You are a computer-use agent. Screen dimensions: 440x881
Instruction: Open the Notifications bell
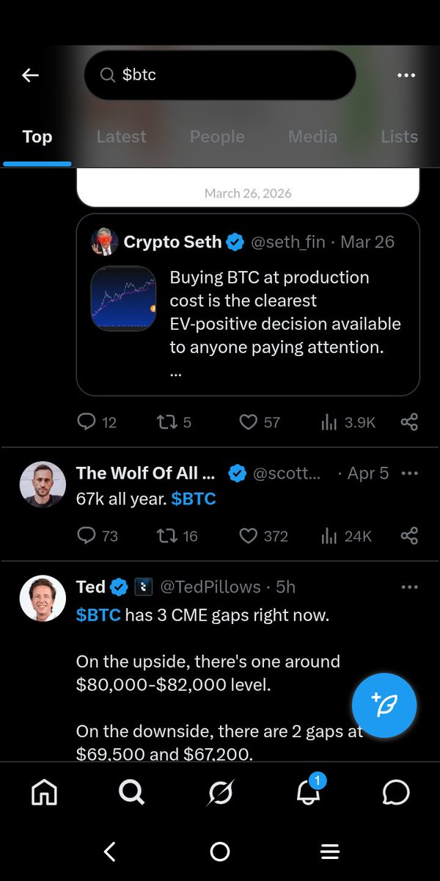[x=308, y=793]
